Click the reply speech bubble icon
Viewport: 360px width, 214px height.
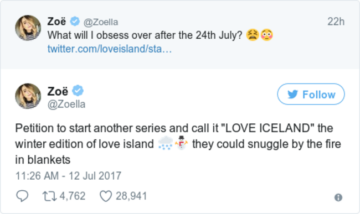click(22, 196)
